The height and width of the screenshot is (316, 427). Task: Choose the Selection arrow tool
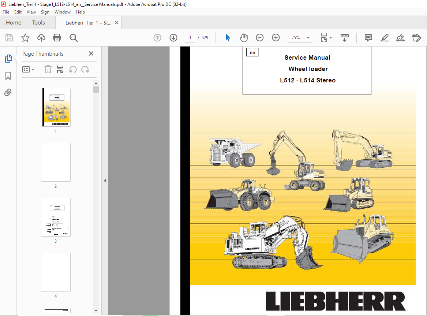click(x=228, y=38)
